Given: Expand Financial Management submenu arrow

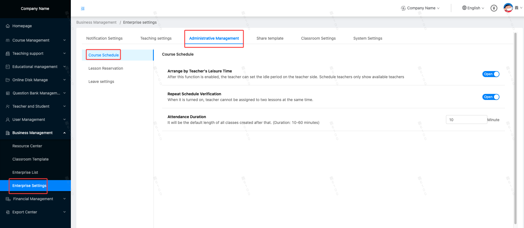Looking at the screenshot, I should pyautogui.click(x=65, y=199).
